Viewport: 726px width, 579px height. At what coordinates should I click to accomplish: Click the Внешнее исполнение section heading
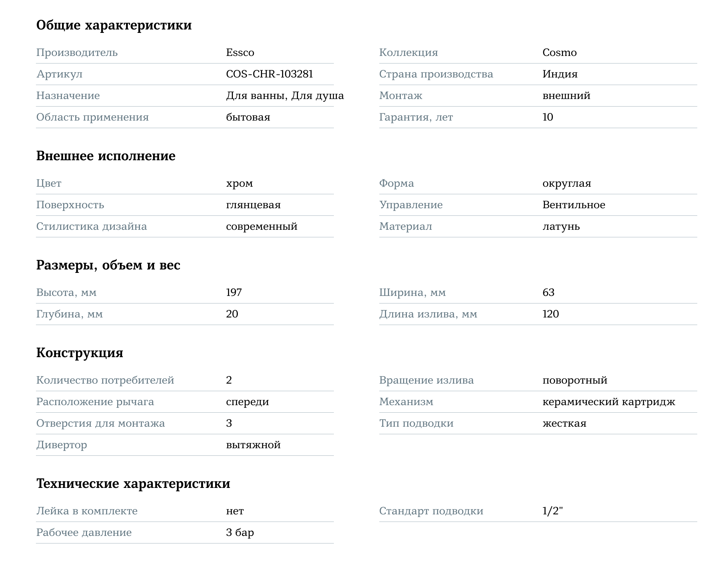(x=106, y=156)
